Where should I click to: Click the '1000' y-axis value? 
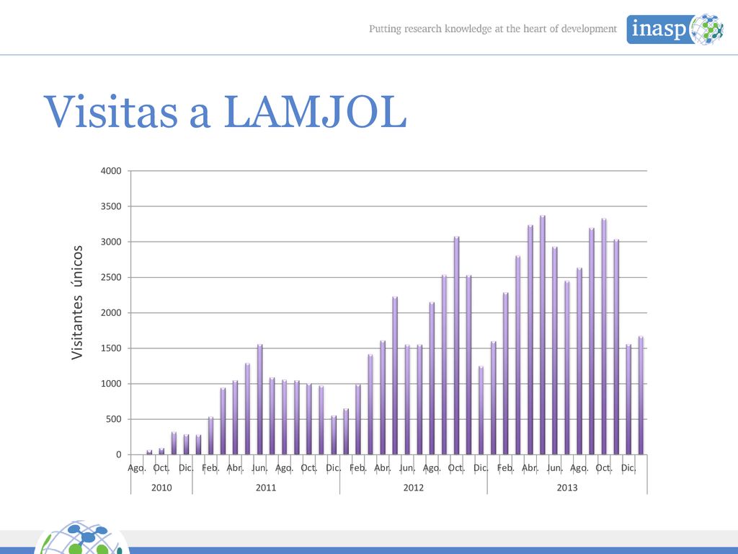(x=111, y=384)
